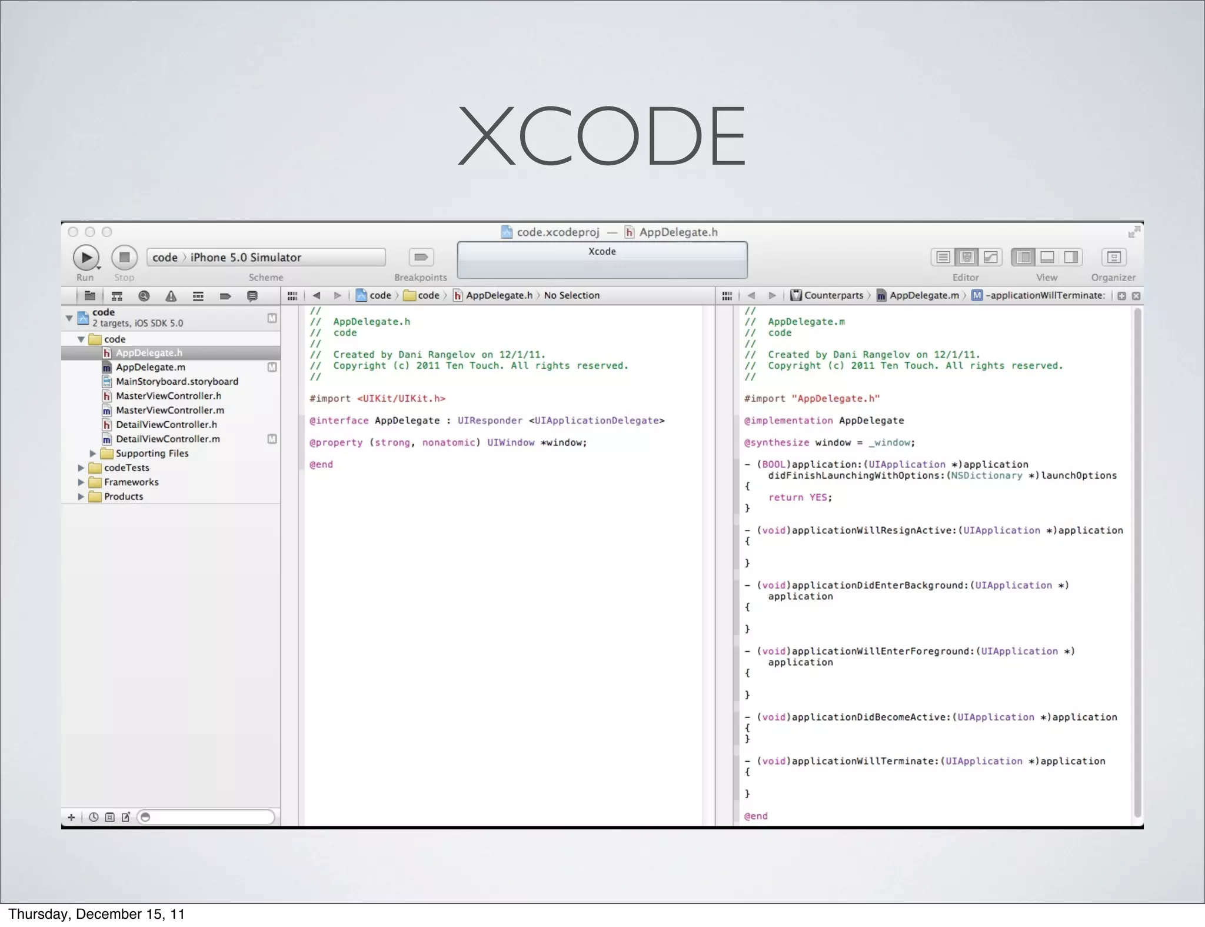Viewport: 1205px width, 927px height.
Task: Click the modified badge beside AppDelegate.m
Action: [x=272, y=367]
